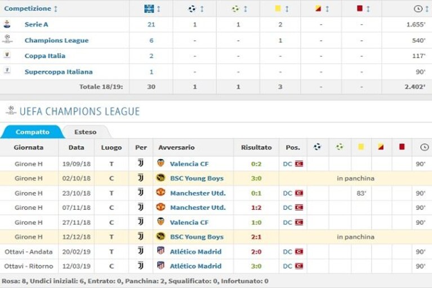Sort by goals ball icon in top table

pos(192,9)
